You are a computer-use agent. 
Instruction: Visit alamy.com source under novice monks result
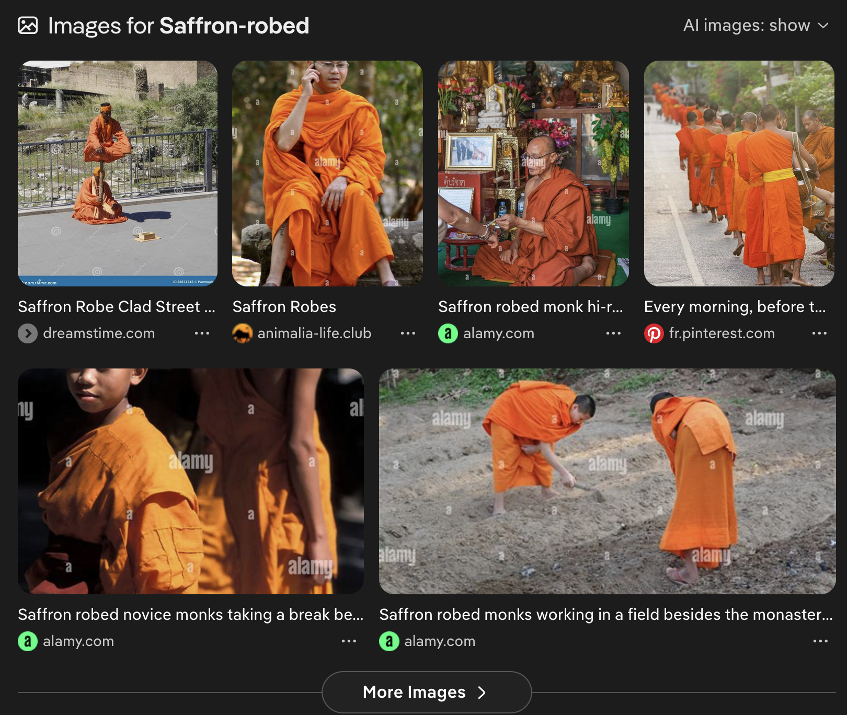(78, 641)
